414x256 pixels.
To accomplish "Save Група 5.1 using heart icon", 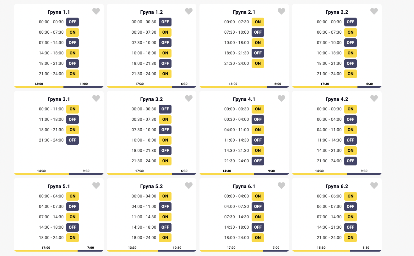I will tap(96, 186).
